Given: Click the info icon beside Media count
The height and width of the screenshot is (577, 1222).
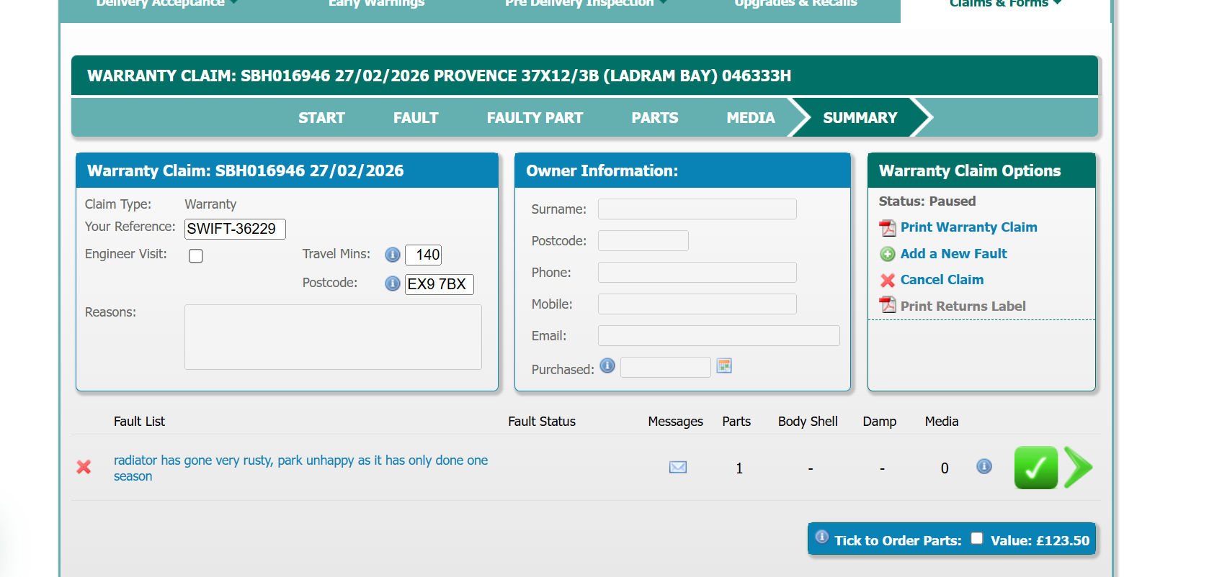Looking at the screenshot, I should point(984,467).
